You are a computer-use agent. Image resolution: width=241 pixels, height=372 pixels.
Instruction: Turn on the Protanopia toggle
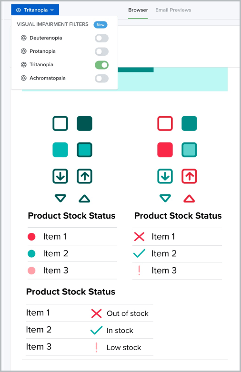pyautogui.click(x=101, y=51)
